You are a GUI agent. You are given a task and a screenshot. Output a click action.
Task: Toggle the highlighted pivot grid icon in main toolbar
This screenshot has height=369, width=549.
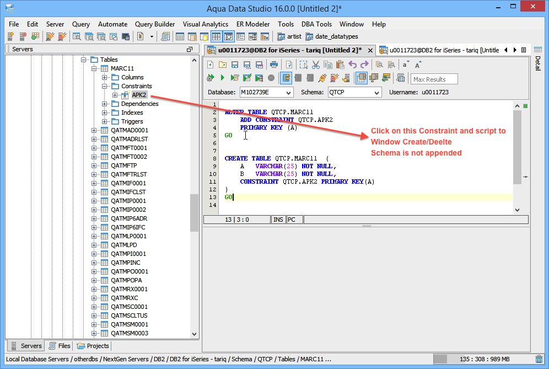point(229,36)
